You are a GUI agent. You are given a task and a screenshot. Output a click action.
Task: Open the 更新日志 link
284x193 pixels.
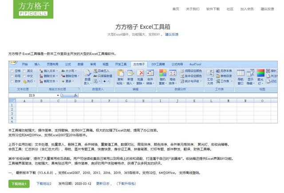coord(103,184)
